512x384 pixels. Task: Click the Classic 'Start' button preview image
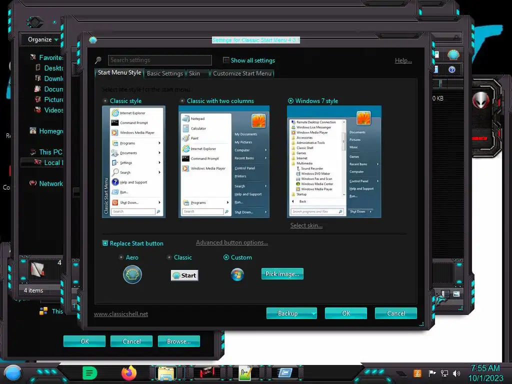point(184,275)
